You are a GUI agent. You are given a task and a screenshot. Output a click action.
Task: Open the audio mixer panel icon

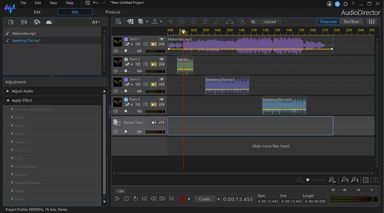click(x=372, y=22)
